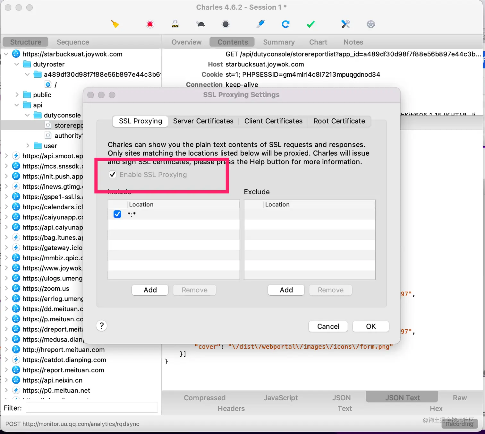
Task: Open the Chart tab
Action: point(318,42)
